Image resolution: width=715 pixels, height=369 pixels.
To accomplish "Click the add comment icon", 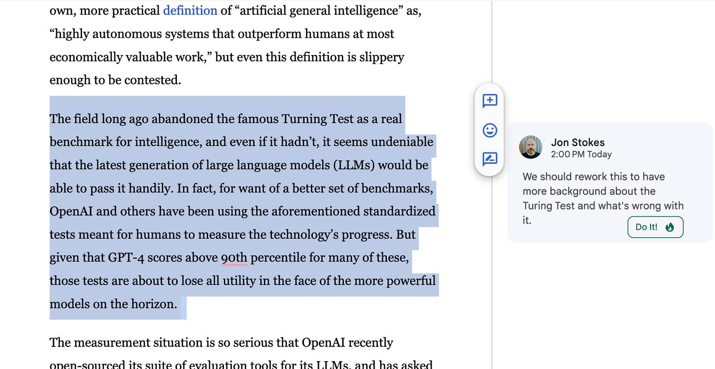I will pyautogui.click(x=490, y=101).
